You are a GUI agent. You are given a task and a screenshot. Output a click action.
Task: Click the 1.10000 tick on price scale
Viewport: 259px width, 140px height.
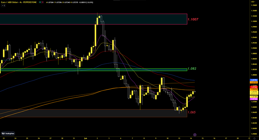coord(254,21)
